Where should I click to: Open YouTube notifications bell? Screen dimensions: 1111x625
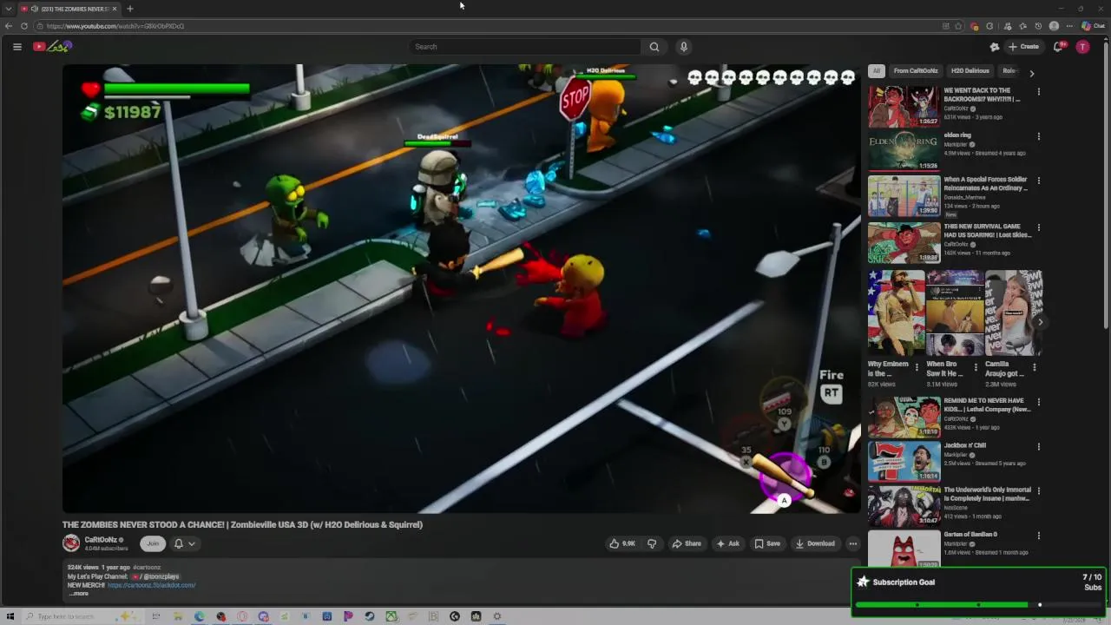pyautogui.click(x=1058, y=47)
